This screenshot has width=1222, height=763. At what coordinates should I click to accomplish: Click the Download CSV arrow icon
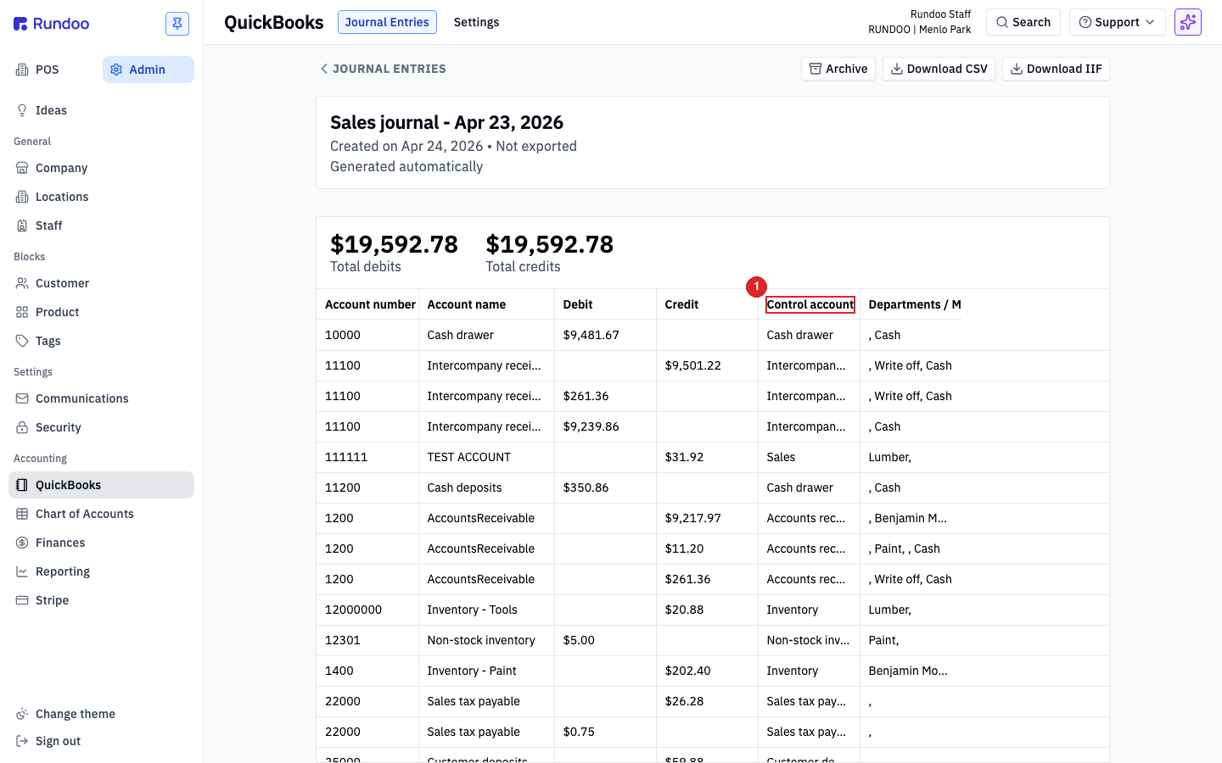tap(896, 69)
